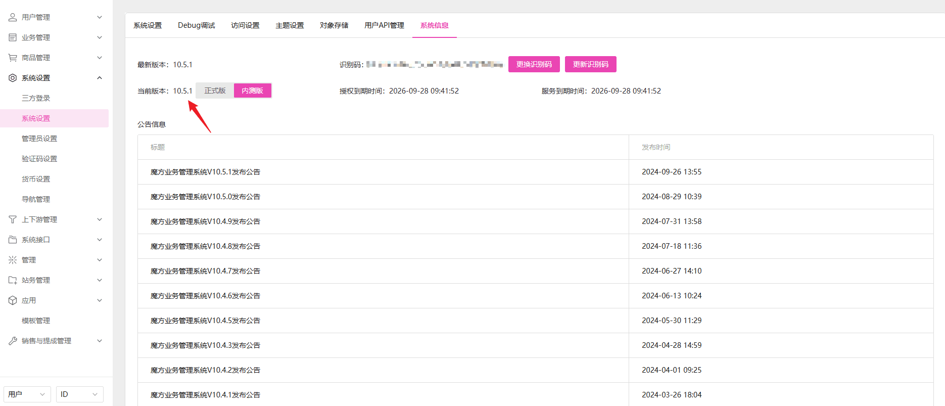This screenshot has height=406, width=945.
Task: Open the ID dropdown selector
Action: tap(79, 394)
